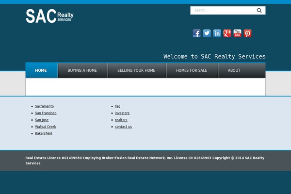Open the YouTube social icon
Screen dimensions: 291x194
[237, 33]
